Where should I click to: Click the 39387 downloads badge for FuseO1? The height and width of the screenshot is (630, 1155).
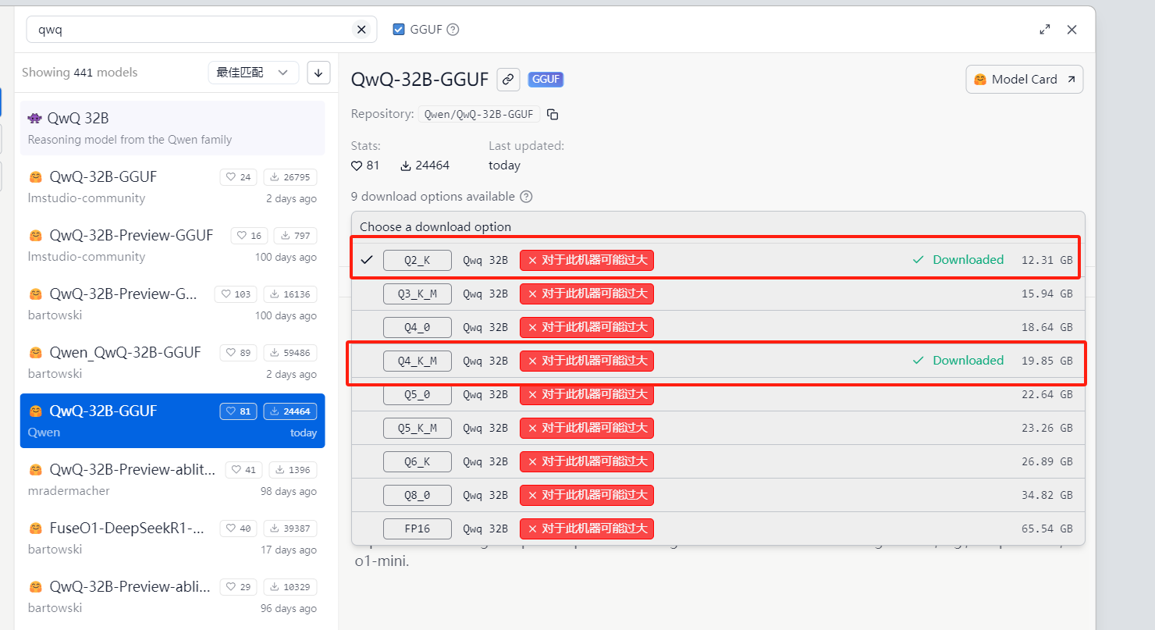290,529
